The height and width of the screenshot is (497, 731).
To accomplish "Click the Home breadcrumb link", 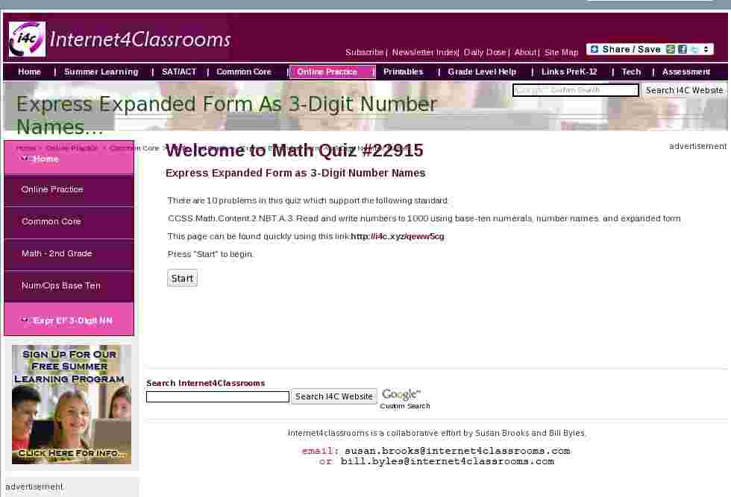I will (25, 148).
